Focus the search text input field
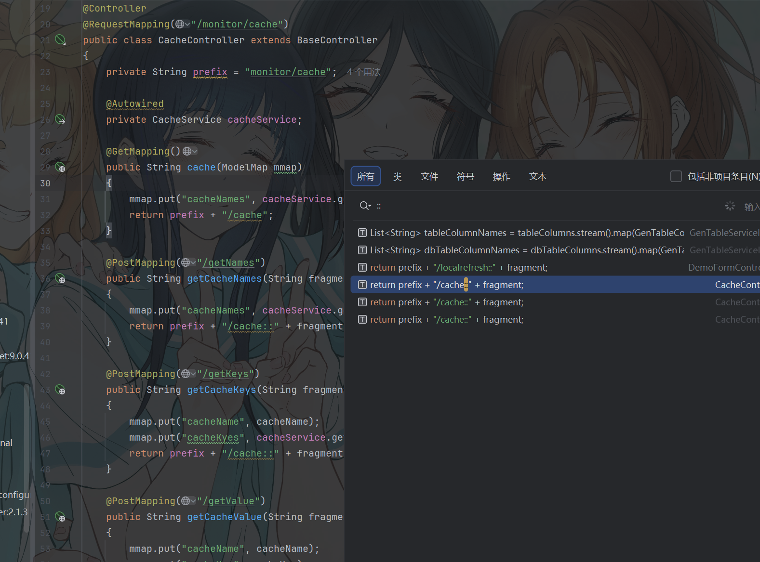 pyautogui.click(x=547, y=206)
